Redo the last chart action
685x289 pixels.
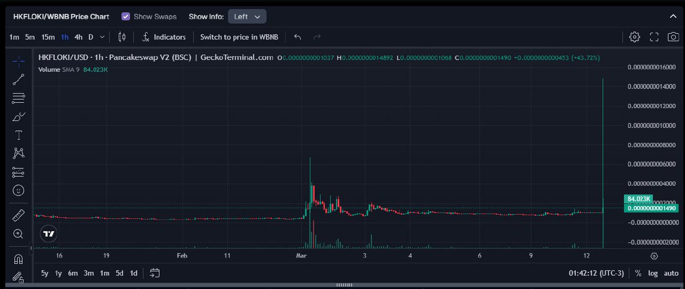pyautogui.click(x=317, y=37)
